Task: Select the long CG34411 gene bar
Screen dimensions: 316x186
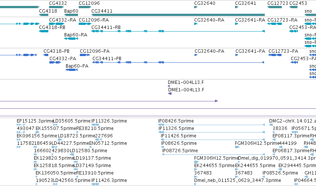Action: click(x=178, y=15)
